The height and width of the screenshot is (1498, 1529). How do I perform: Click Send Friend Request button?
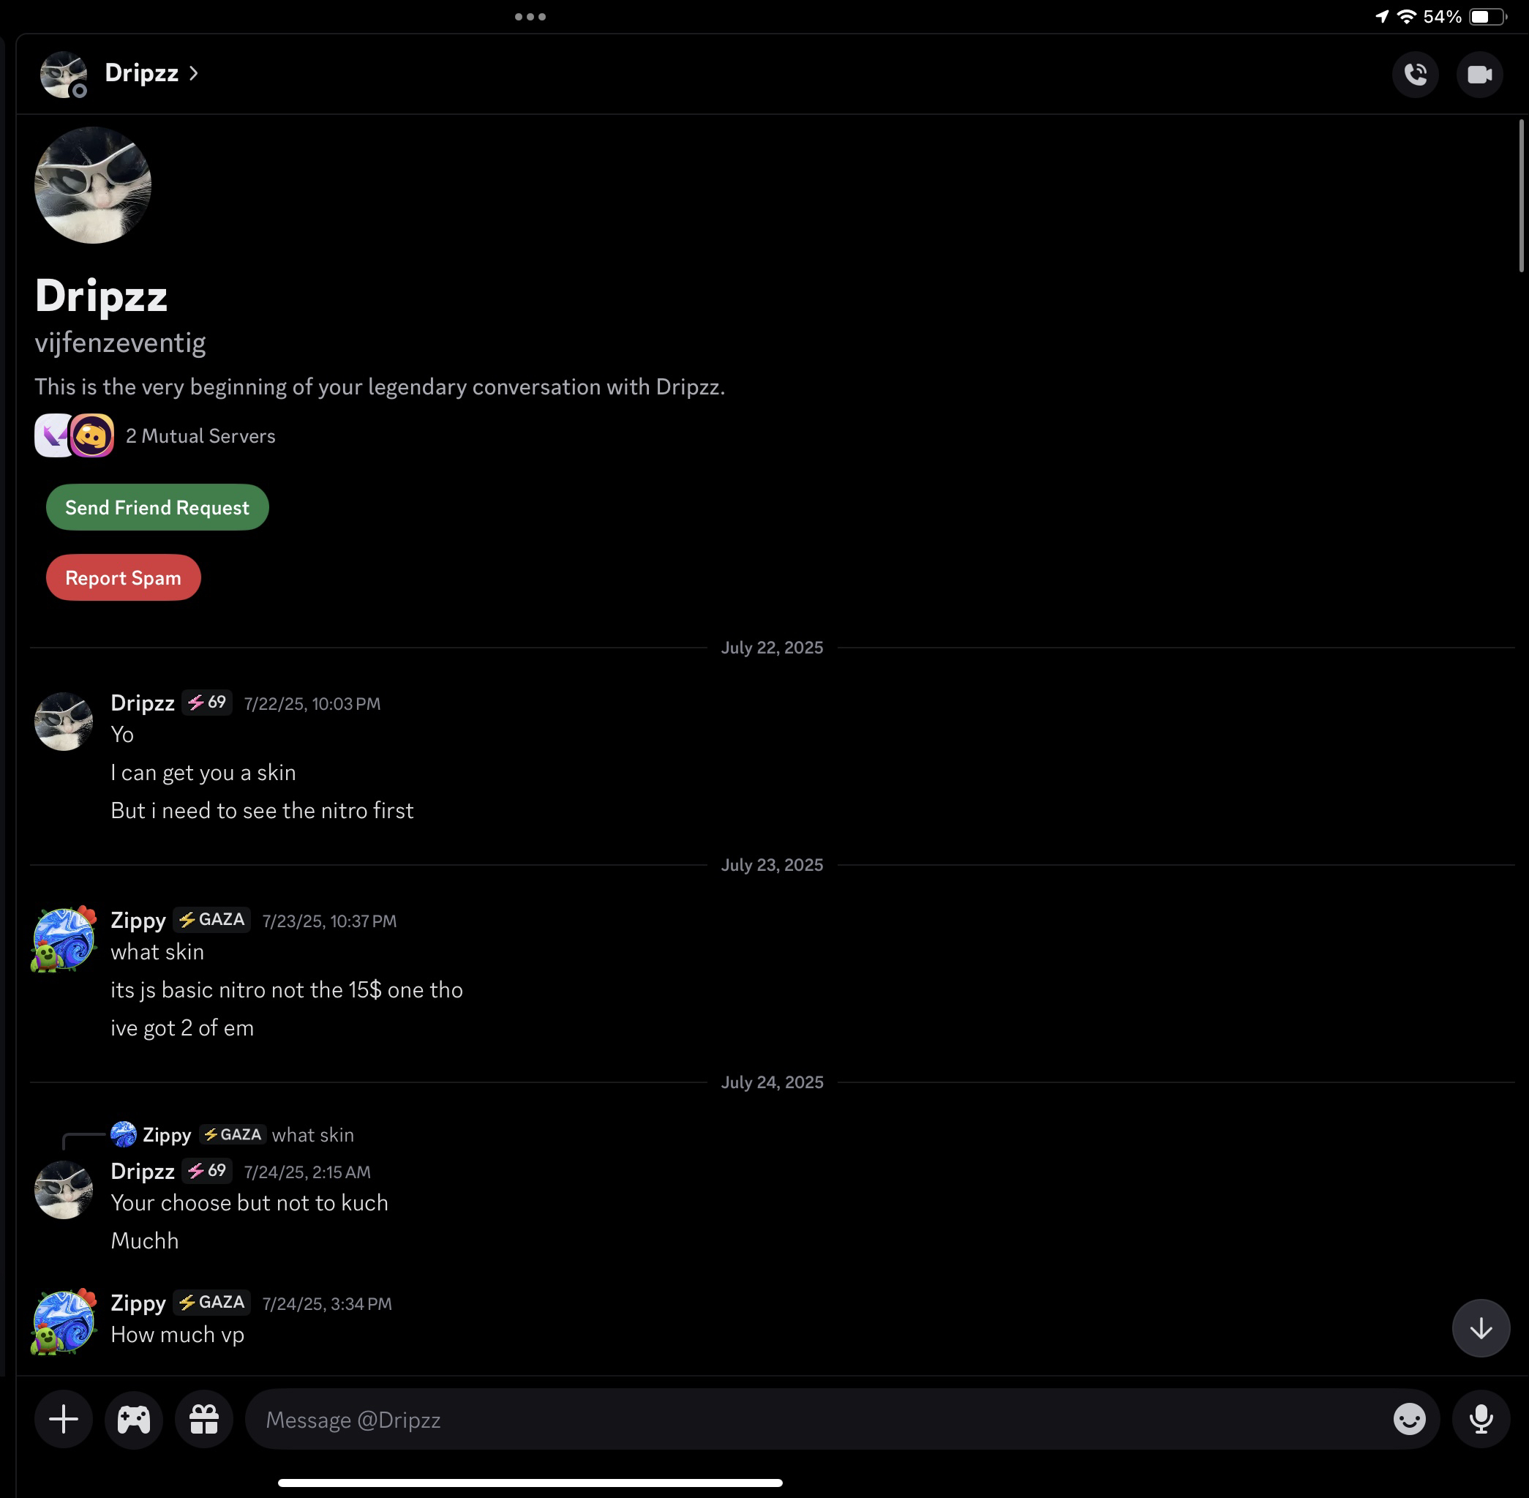click(x=157, y=507)
